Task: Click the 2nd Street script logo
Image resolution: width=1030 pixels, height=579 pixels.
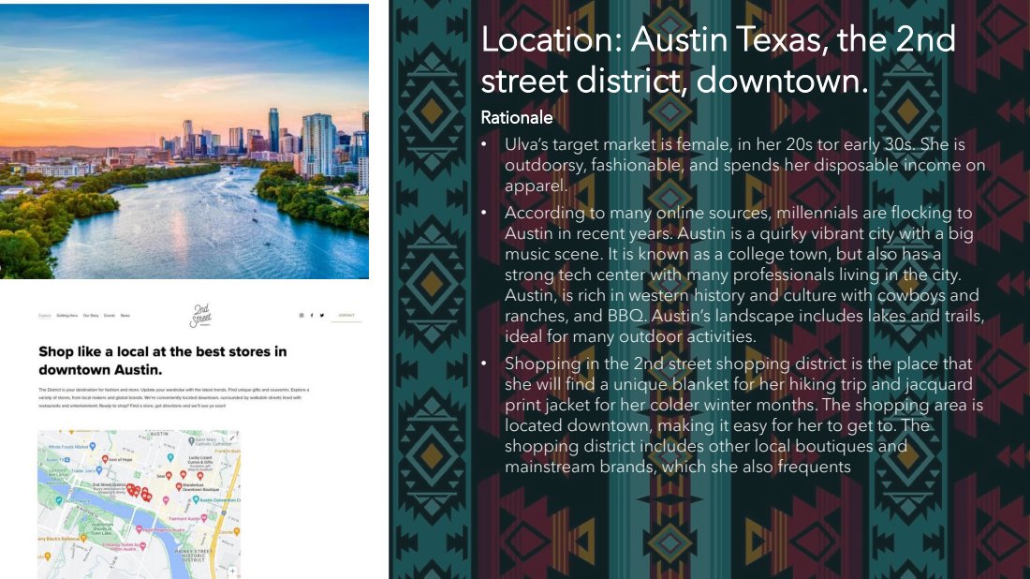Action: [200, 316]
